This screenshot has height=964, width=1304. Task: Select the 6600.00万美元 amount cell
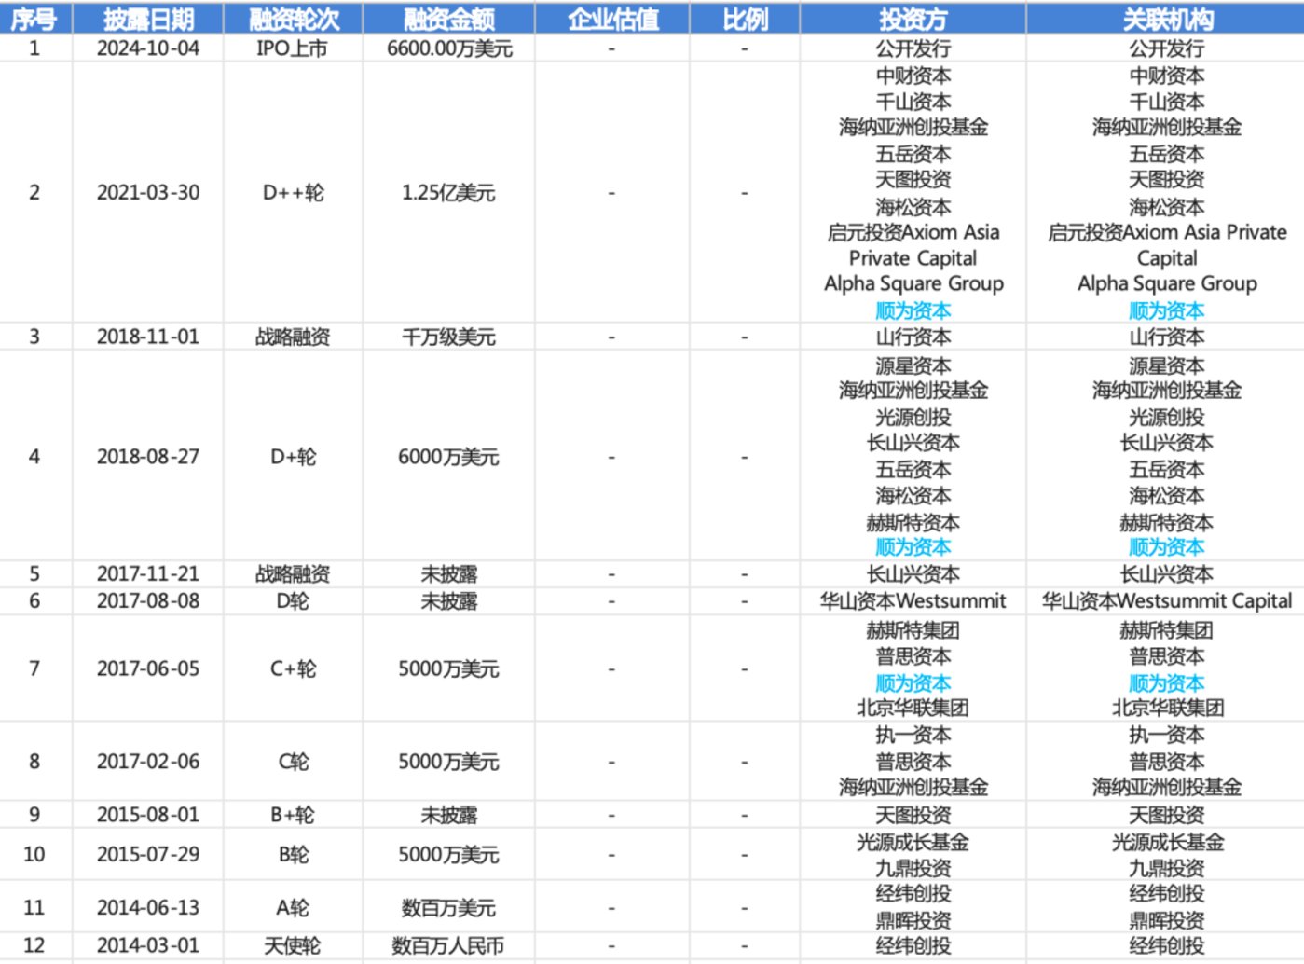pos(449,48)
